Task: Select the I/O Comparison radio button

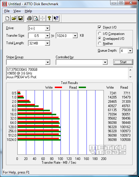Action: tap(99, 33)
